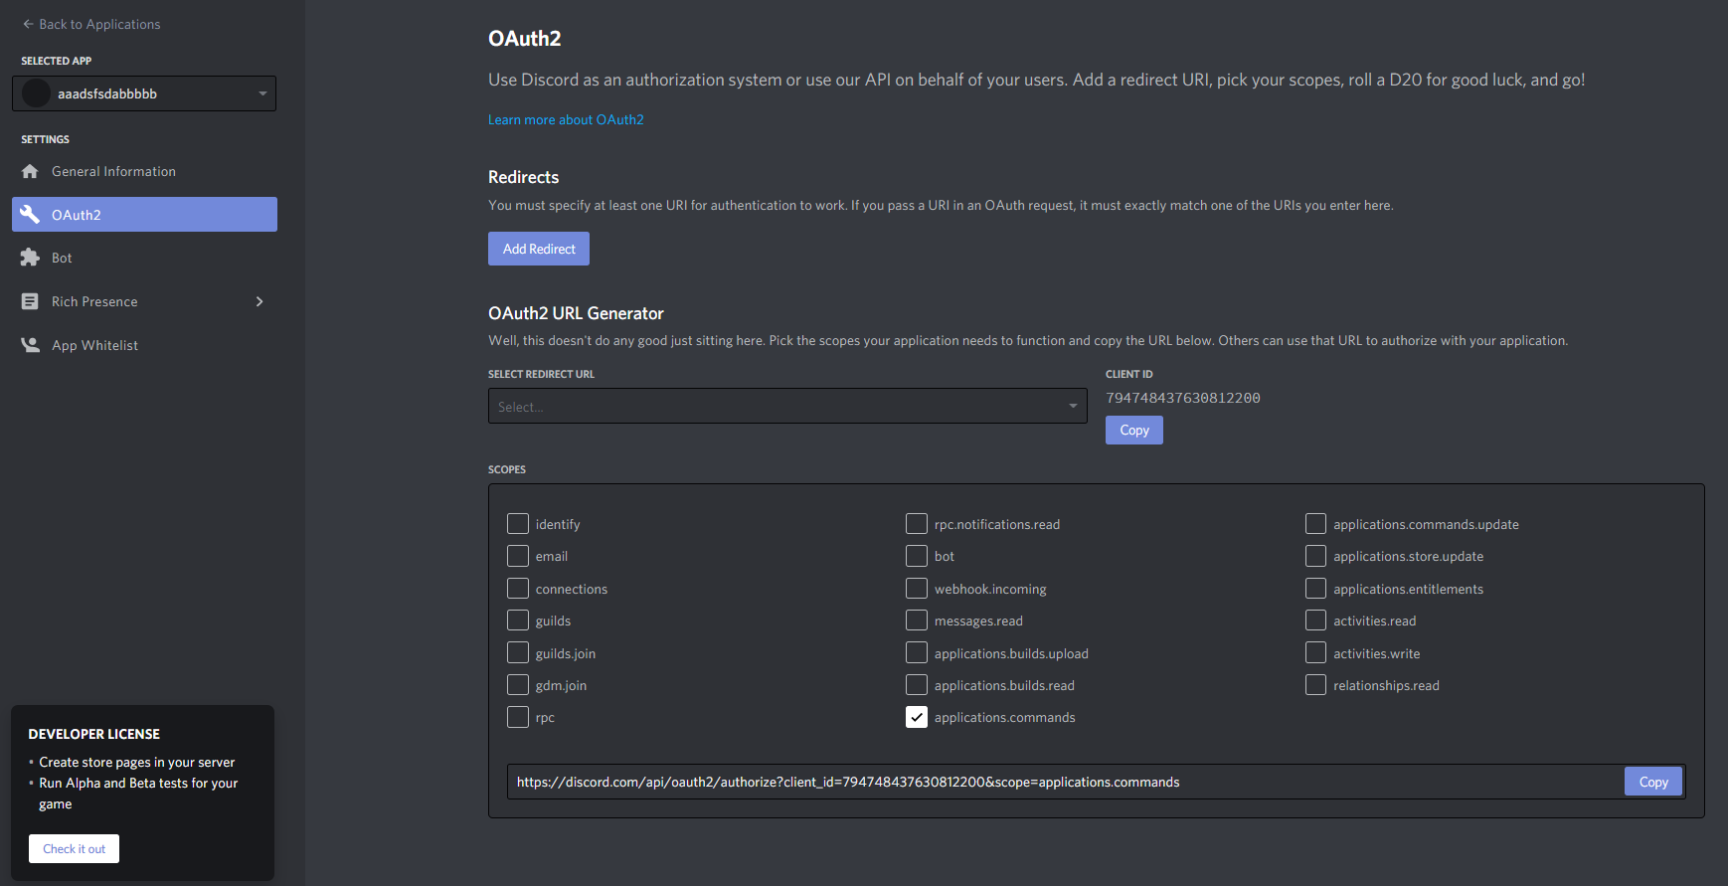
Task: Click the Redirects heading
Action: (524, 177)
